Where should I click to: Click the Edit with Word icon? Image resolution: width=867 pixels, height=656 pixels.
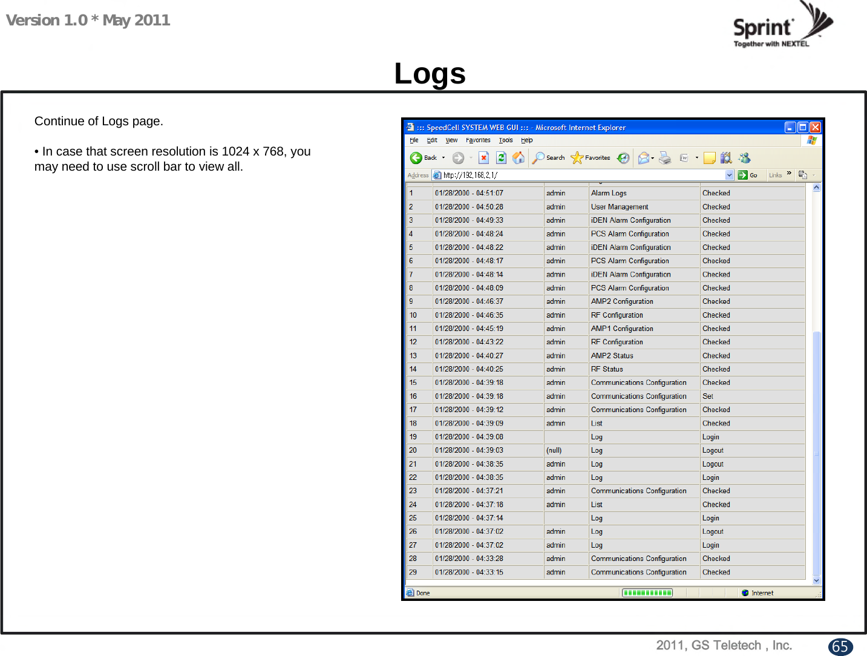point(684,158)
